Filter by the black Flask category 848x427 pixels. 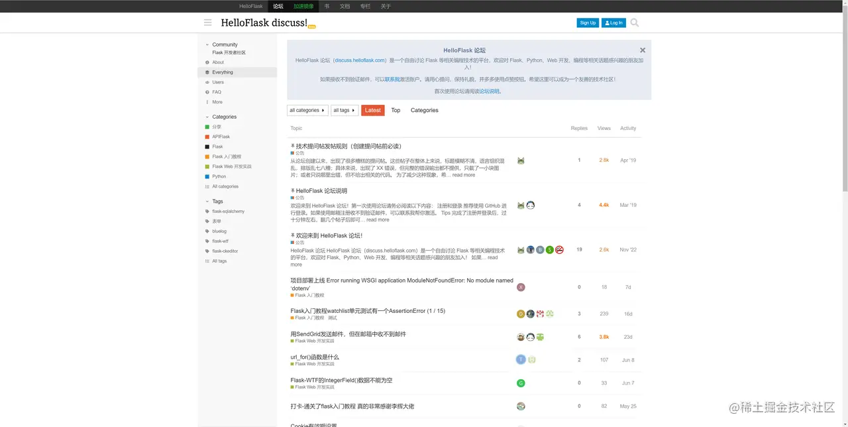pos(214,147)
